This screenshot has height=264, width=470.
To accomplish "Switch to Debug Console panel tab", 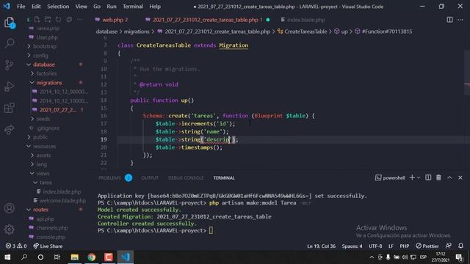I will pyautogui.click(x=186, y=177).
